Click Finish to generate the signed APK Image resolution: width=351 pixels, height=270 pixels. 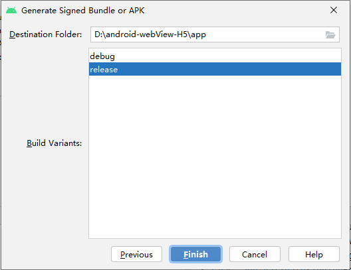(196, 254)
